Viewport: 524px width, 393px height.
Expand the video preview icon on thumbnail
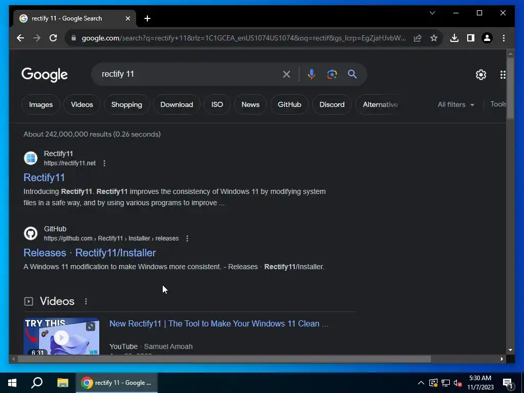pos(91,326)
